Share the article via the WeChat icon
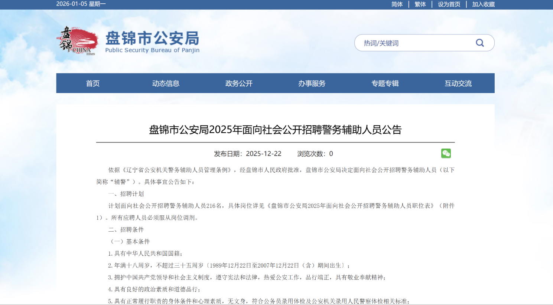This screenshot has height=305, width=553. [446, 153]
